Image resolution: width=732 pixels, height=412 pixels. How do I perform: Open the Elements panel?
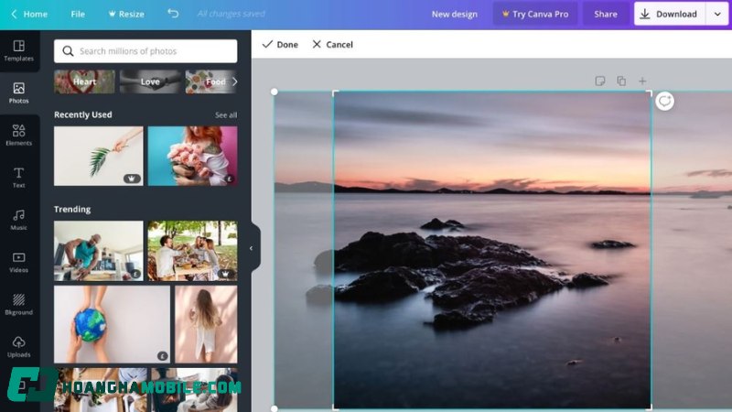click(18, 135)
